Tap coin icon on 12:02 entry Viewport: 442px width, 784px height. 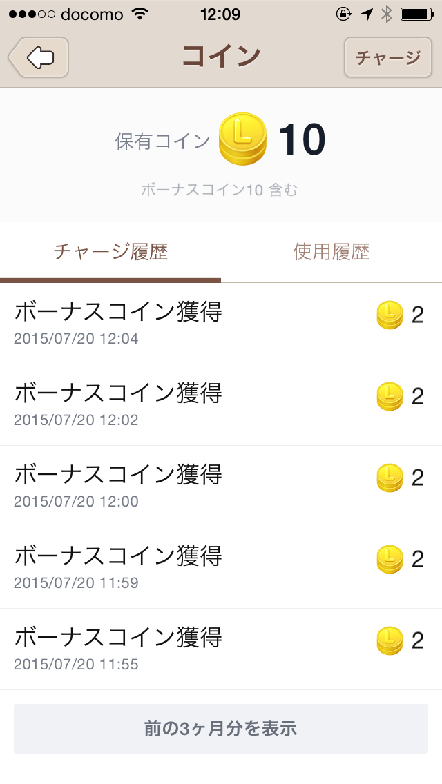(390, 397)
